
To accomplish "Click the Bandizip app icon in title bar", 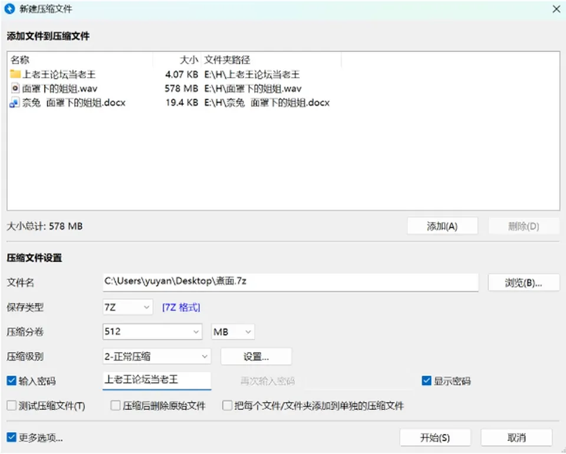I will click(x=10, y=9).
